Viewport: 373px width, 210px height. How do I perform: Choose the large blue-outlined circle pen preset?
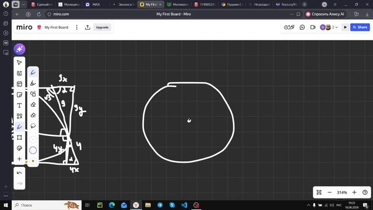tap(33, 150)
